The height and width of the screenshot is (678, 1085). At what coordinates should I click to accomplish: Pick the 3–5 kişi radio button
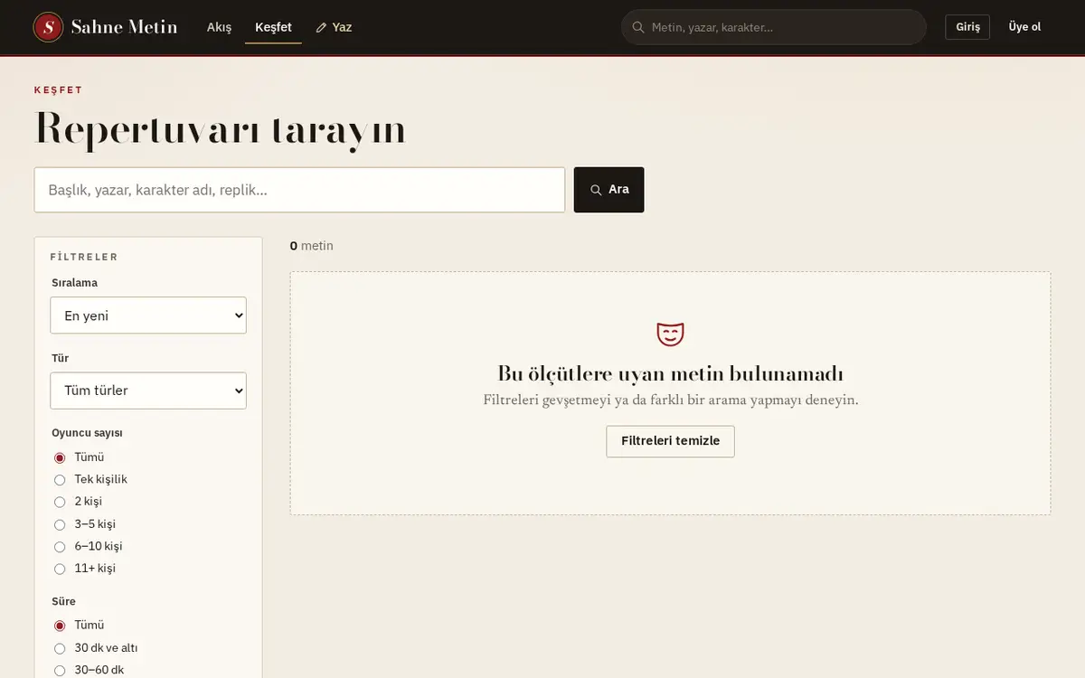coord(60,524)
